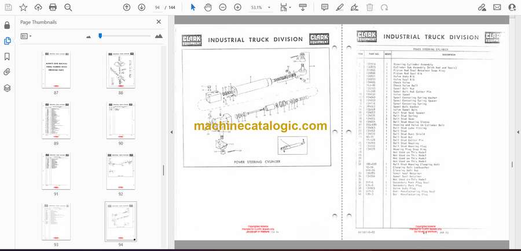Select page 89 thumbnail

click(x=56, y=120)
